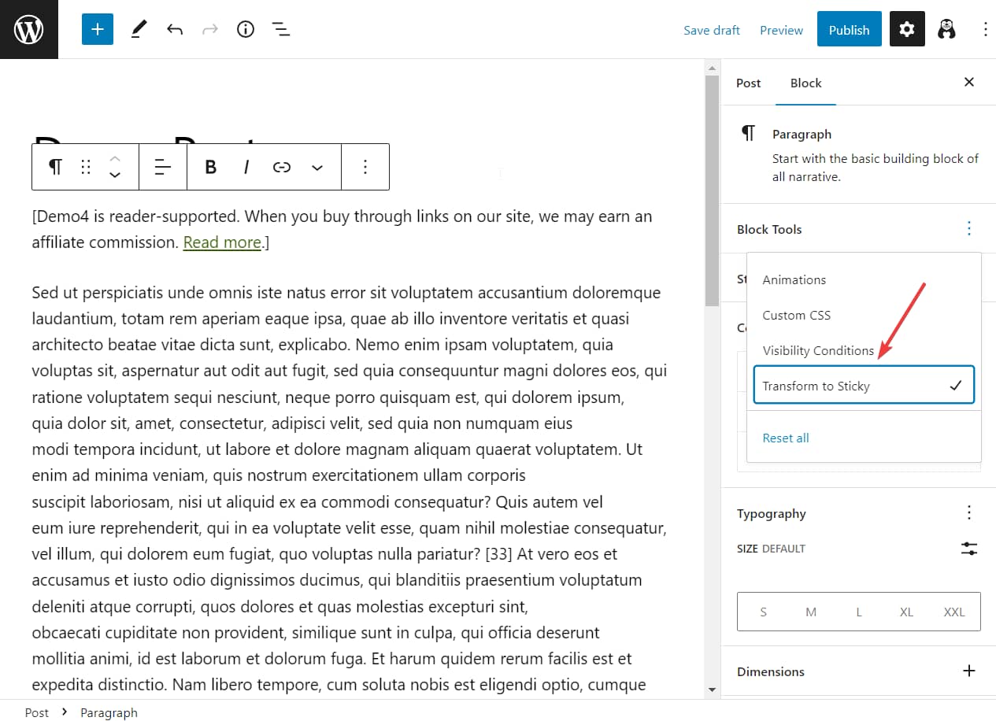The height and width of the screenshot is (721, 996).
Task: Open the Block Tools three-dot menu
Action: coord(969,228)
